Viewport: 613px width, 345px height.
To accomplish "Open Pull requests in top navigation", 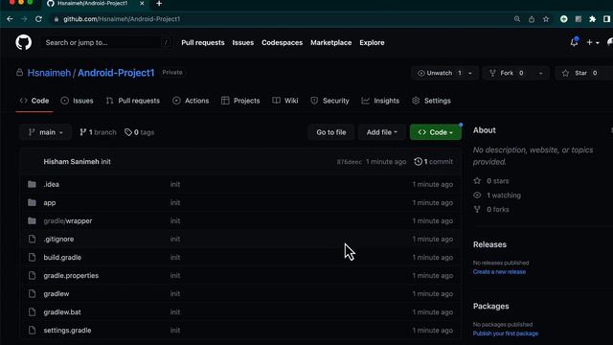I will pyautogui.click(x=203, y=42).
